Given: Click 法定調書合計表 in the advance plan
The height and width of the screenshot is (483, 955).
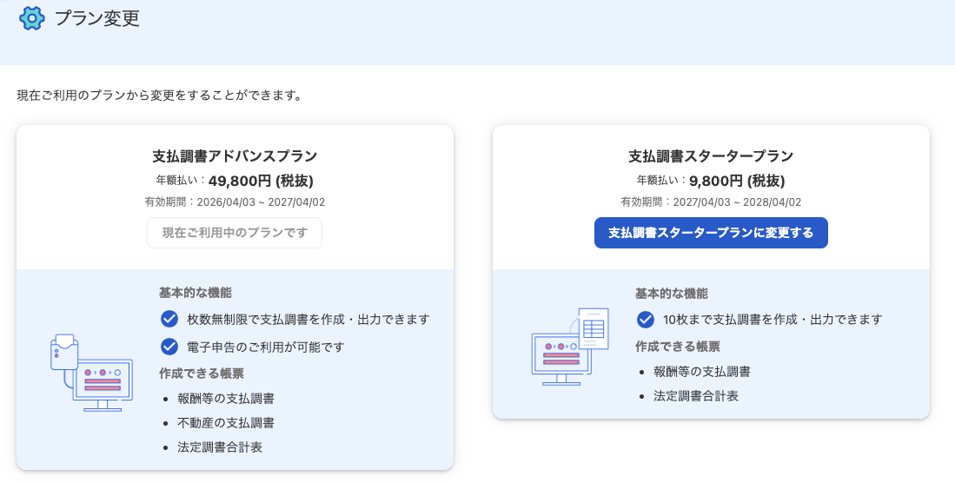Looking at the screenshot, I should click(x=220, y=447).
